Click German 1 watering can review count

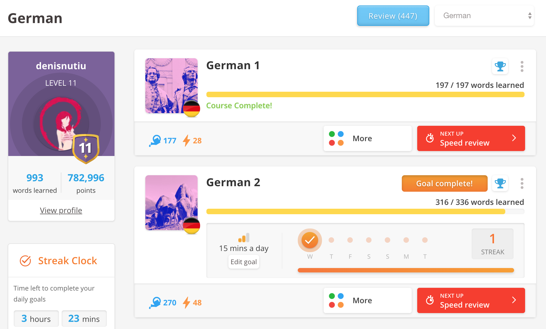pyautogui.click(x=163, y=141)
